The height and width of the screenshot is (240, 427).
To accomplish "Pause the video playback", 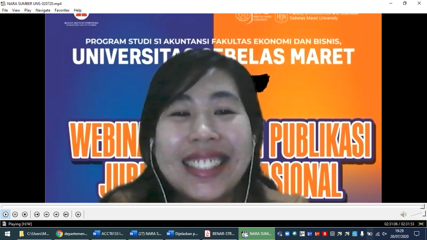I will click(x=15, y=214).
